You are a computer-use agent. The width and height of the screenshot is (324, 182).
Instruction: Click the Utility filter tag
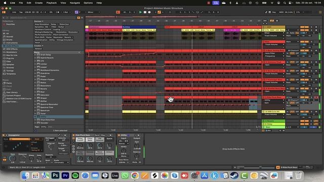(x=52, y=40)
